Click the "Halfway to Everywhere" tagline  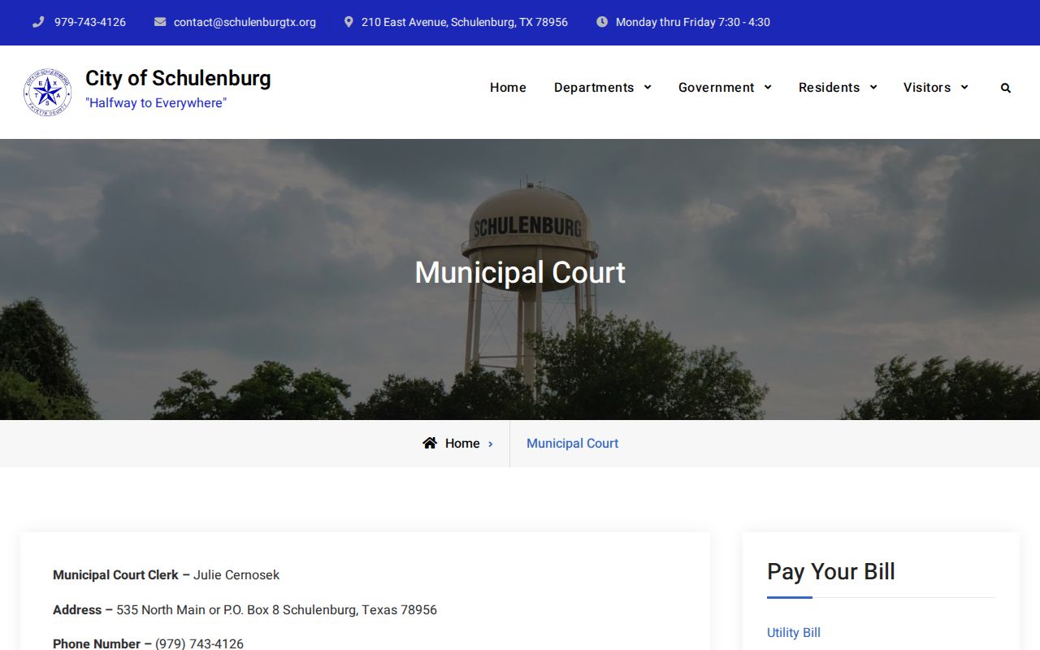tap(156, 103)
